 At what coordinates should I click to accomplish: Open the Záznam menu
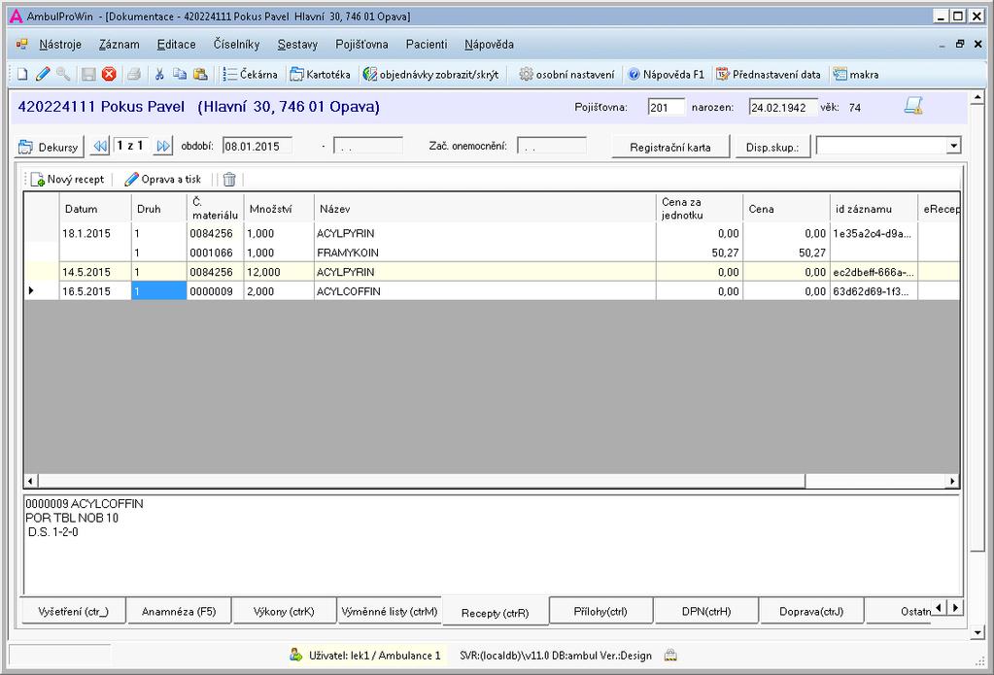click(120, 45)
